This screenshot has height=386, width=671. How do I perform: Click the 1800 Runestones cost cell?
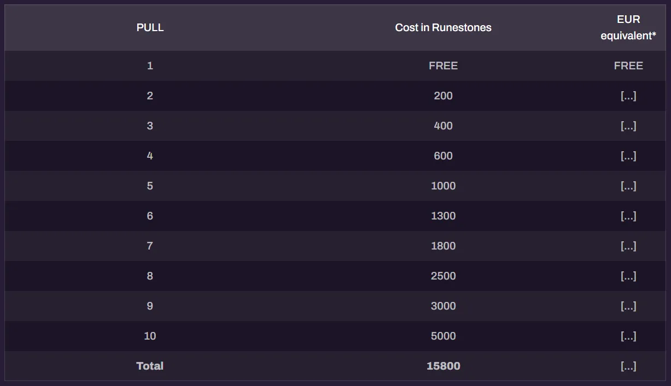point(443,246)
